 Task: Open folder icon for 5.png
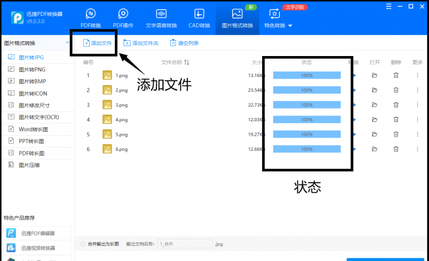(375, 134)
